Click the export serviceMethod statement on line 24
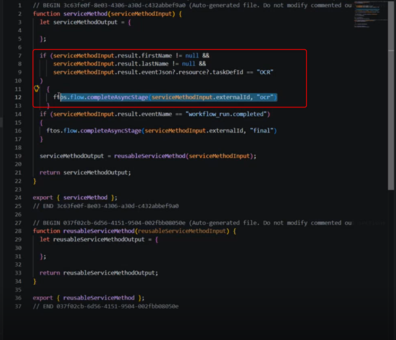396x340 pixels. [75, 197]
